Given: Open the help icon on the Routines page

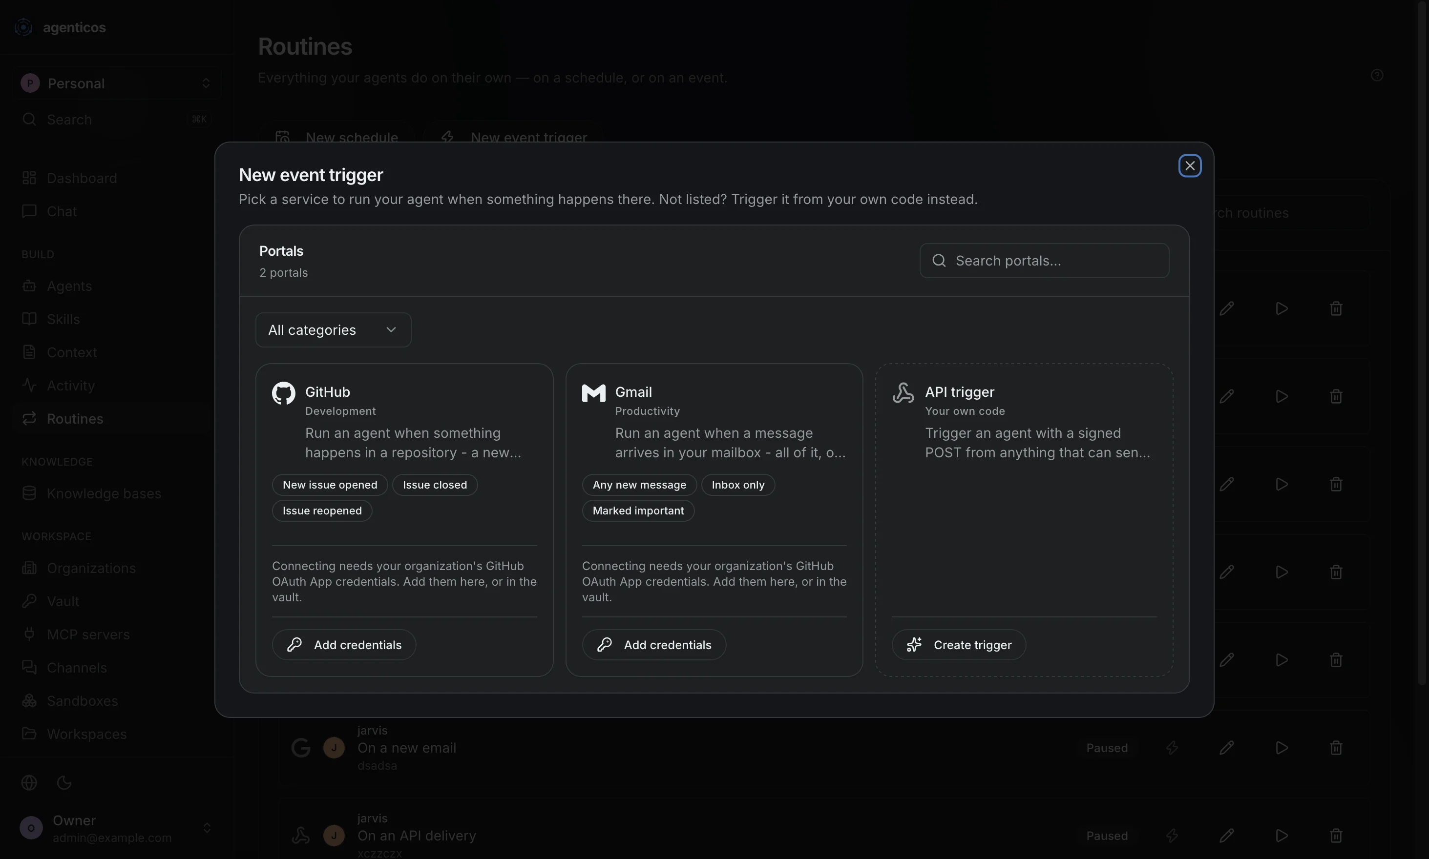Looking at the screenshot, I should tap(1377, 75).
